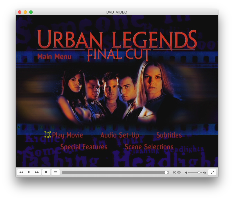Screen dimensions: 234x200
Task: Select Play Movie in the DVD menu
Action: coord(67,135)
